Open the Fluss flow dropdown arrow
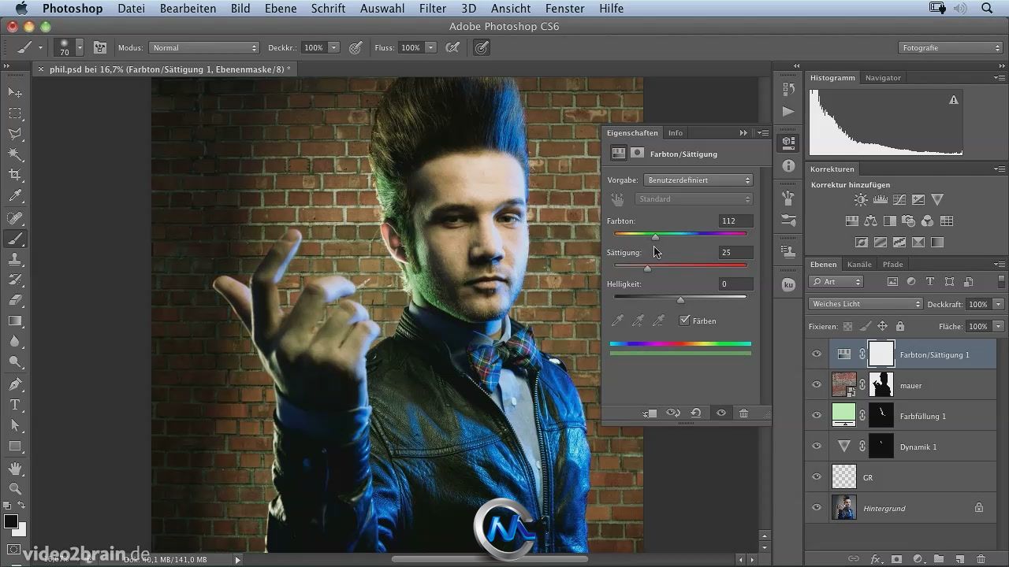 (431, 48)
